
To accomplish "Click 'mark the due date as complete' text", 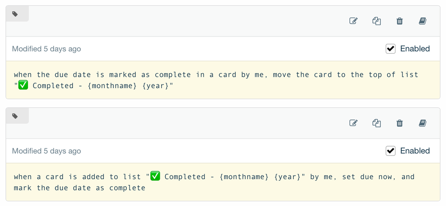I will [79, 188].
